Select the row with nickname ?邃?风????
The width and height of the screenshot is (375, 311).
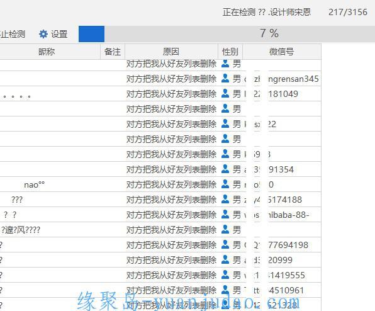(160, 230)
